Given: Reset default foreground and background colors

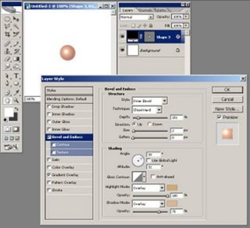Looking at the screenshot, I should pos(5,120).
